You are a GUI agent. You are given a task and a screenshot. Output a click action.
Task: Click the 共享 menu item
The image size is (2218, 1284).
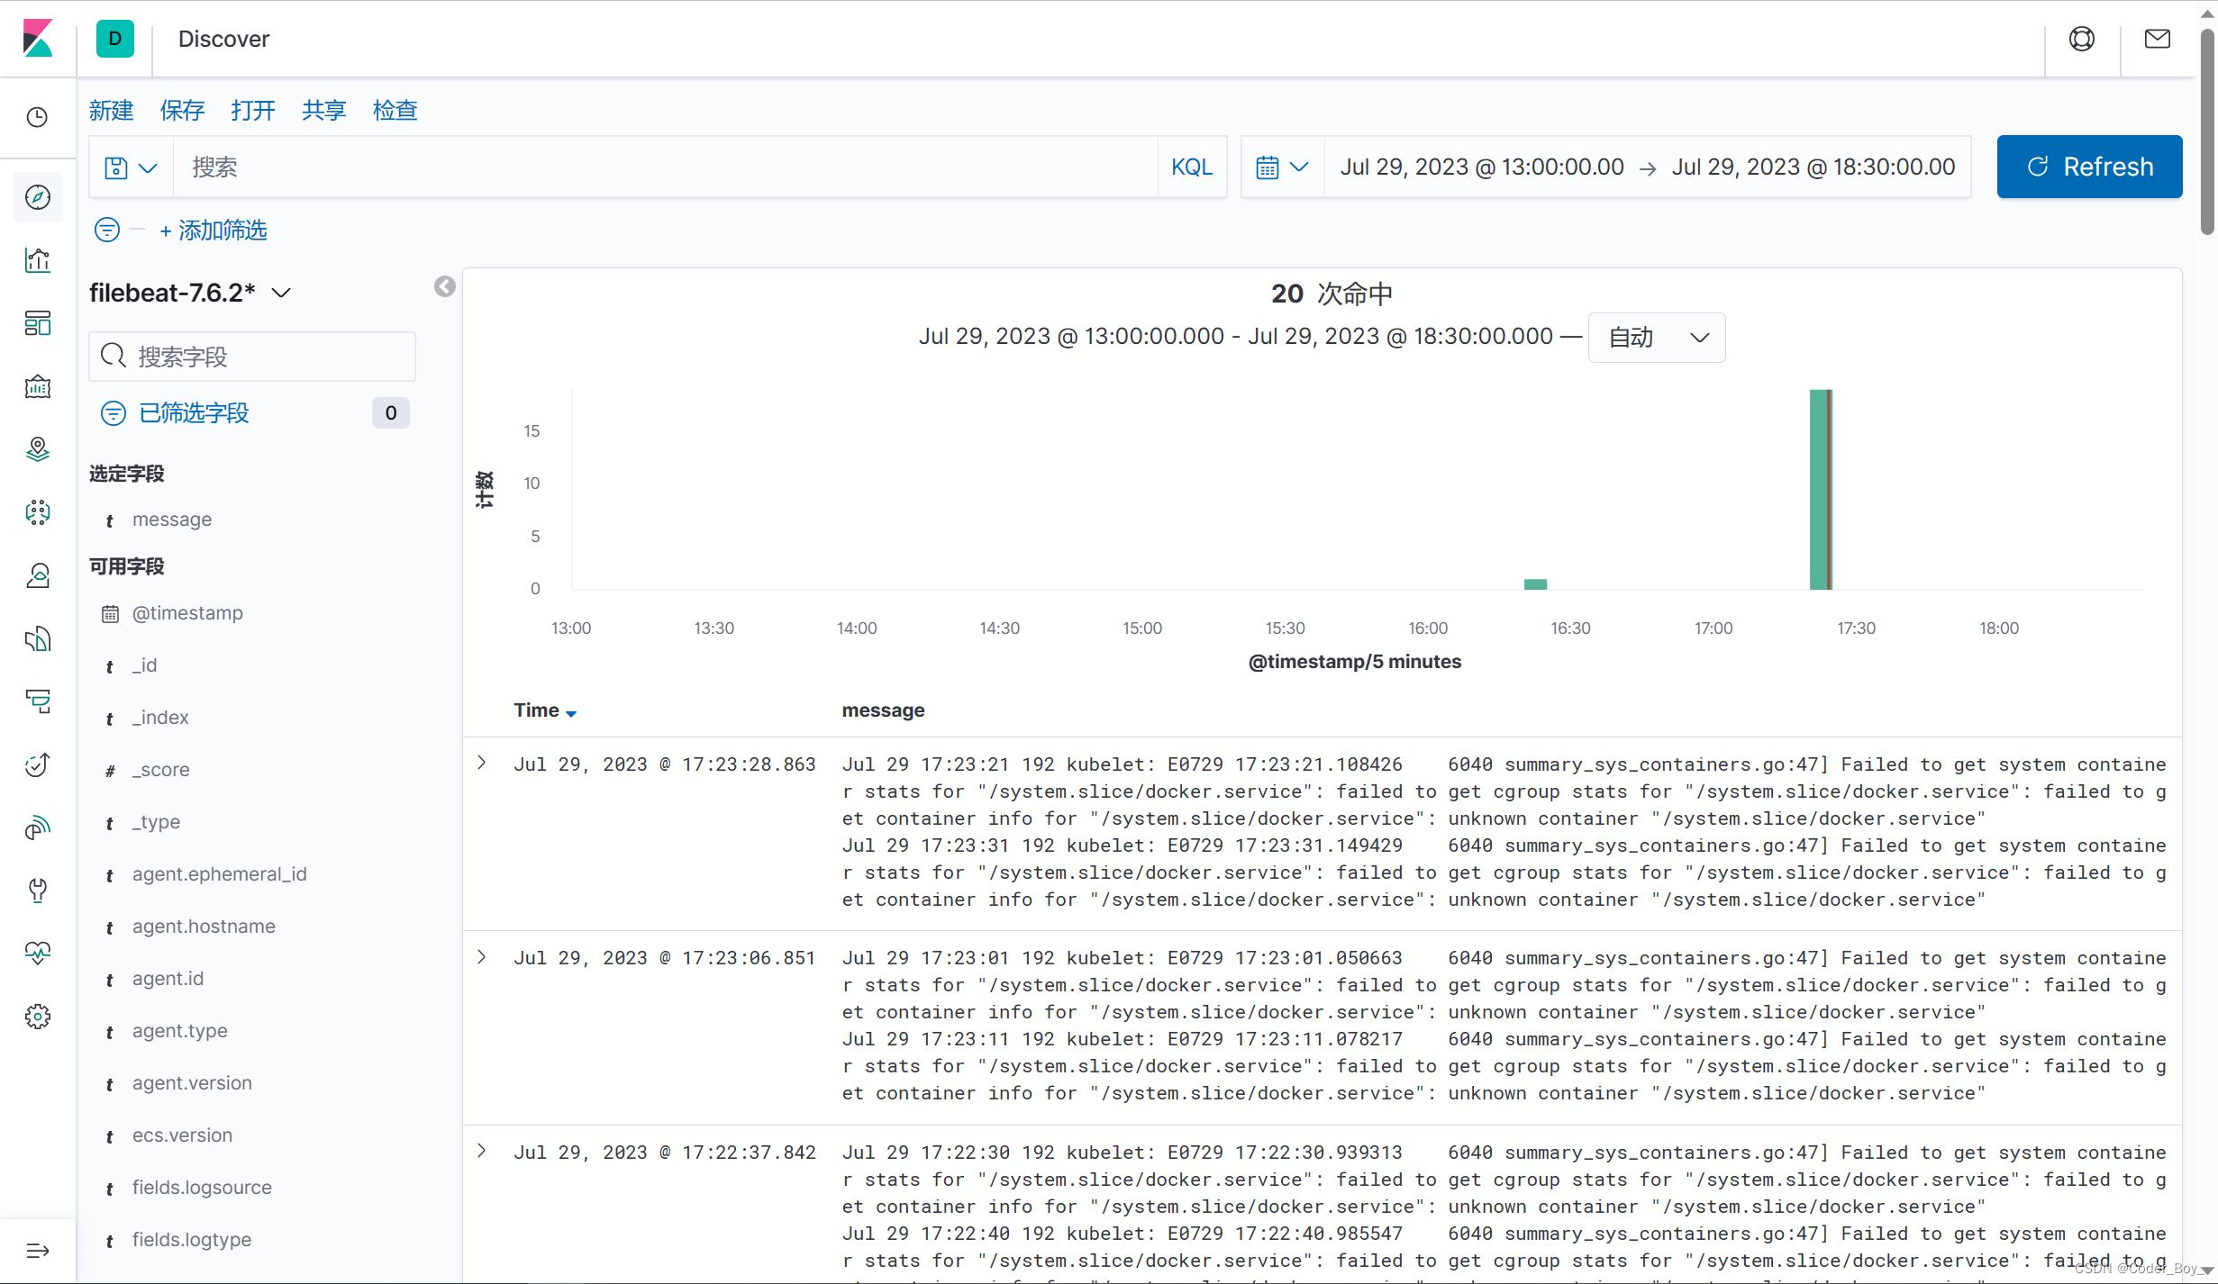[323, 111]
